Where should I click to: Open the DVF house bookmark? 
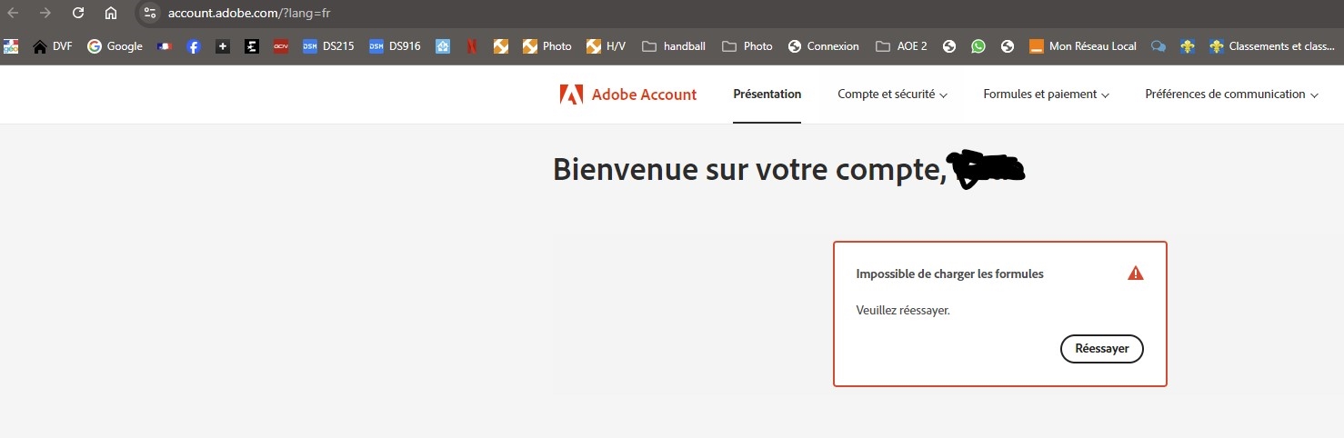pos(53,46)
